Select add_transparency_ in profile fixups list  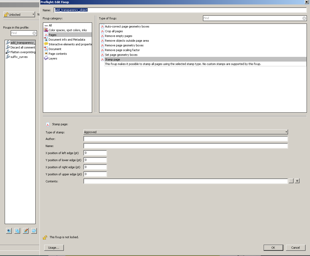click(x=23, y=42)
